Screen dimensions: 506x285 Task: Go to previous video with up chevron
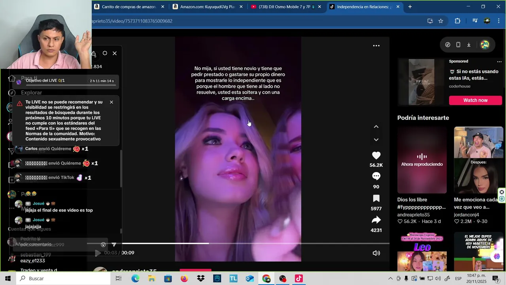point(376,127)
